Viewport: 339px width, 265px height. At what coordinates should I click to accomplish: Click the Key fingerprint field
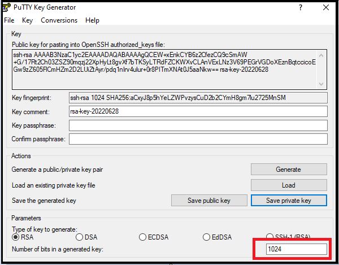(x=198, y=98)
